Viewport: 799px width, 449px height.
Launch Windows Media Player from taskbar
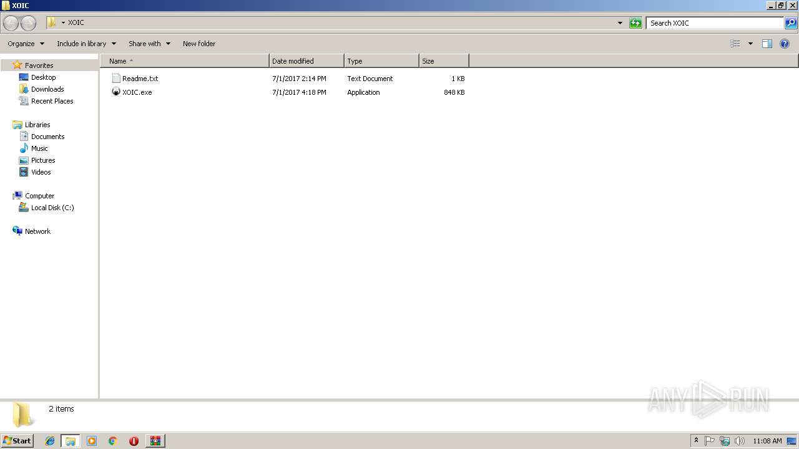pyautogui.click(x=92, y=441)
